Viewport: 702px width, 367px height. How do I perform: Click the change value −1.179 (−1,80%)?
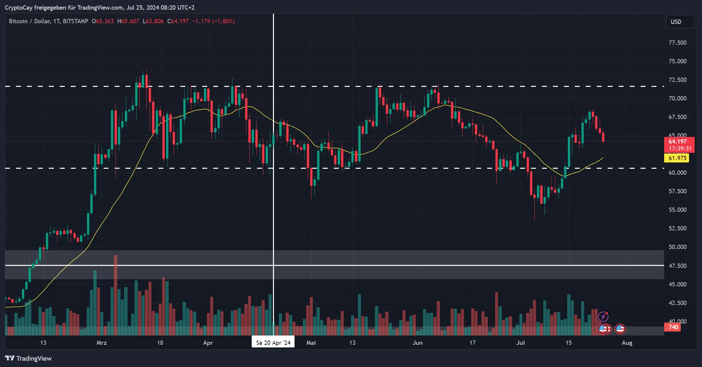tap(214, 21)
